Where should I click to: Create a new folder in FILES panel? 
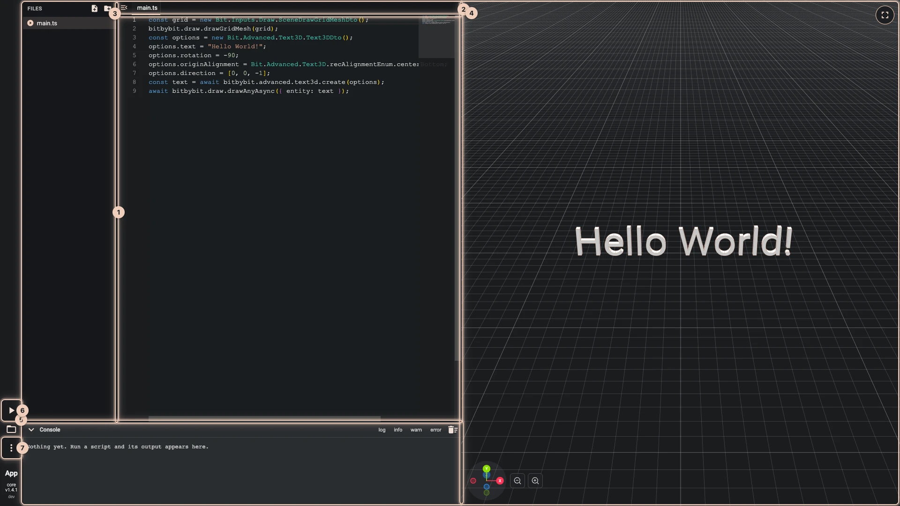[107, 8]
